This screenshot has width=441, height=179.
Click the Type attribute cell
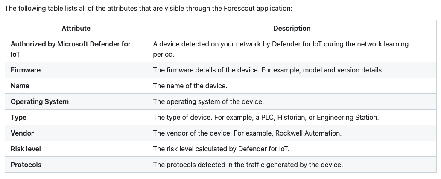pyautogui.click(x=19, y=117)
